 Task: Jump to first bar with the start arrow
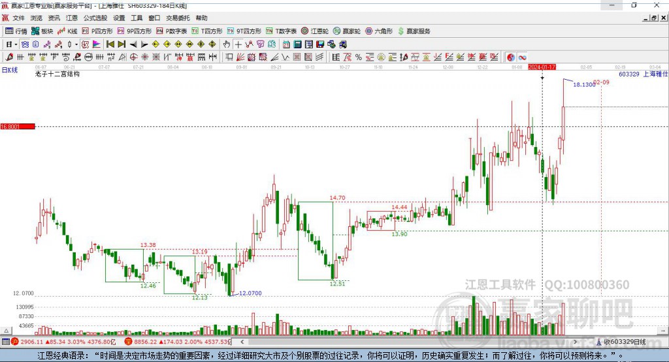110,44
